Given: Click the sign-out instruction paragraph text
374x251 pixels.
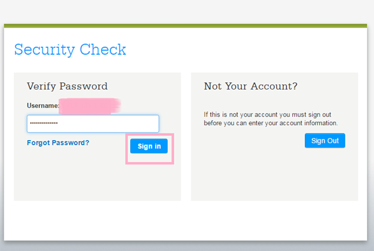Looking at the screenshot, I should pyautogui.click(x=271, y=119).
